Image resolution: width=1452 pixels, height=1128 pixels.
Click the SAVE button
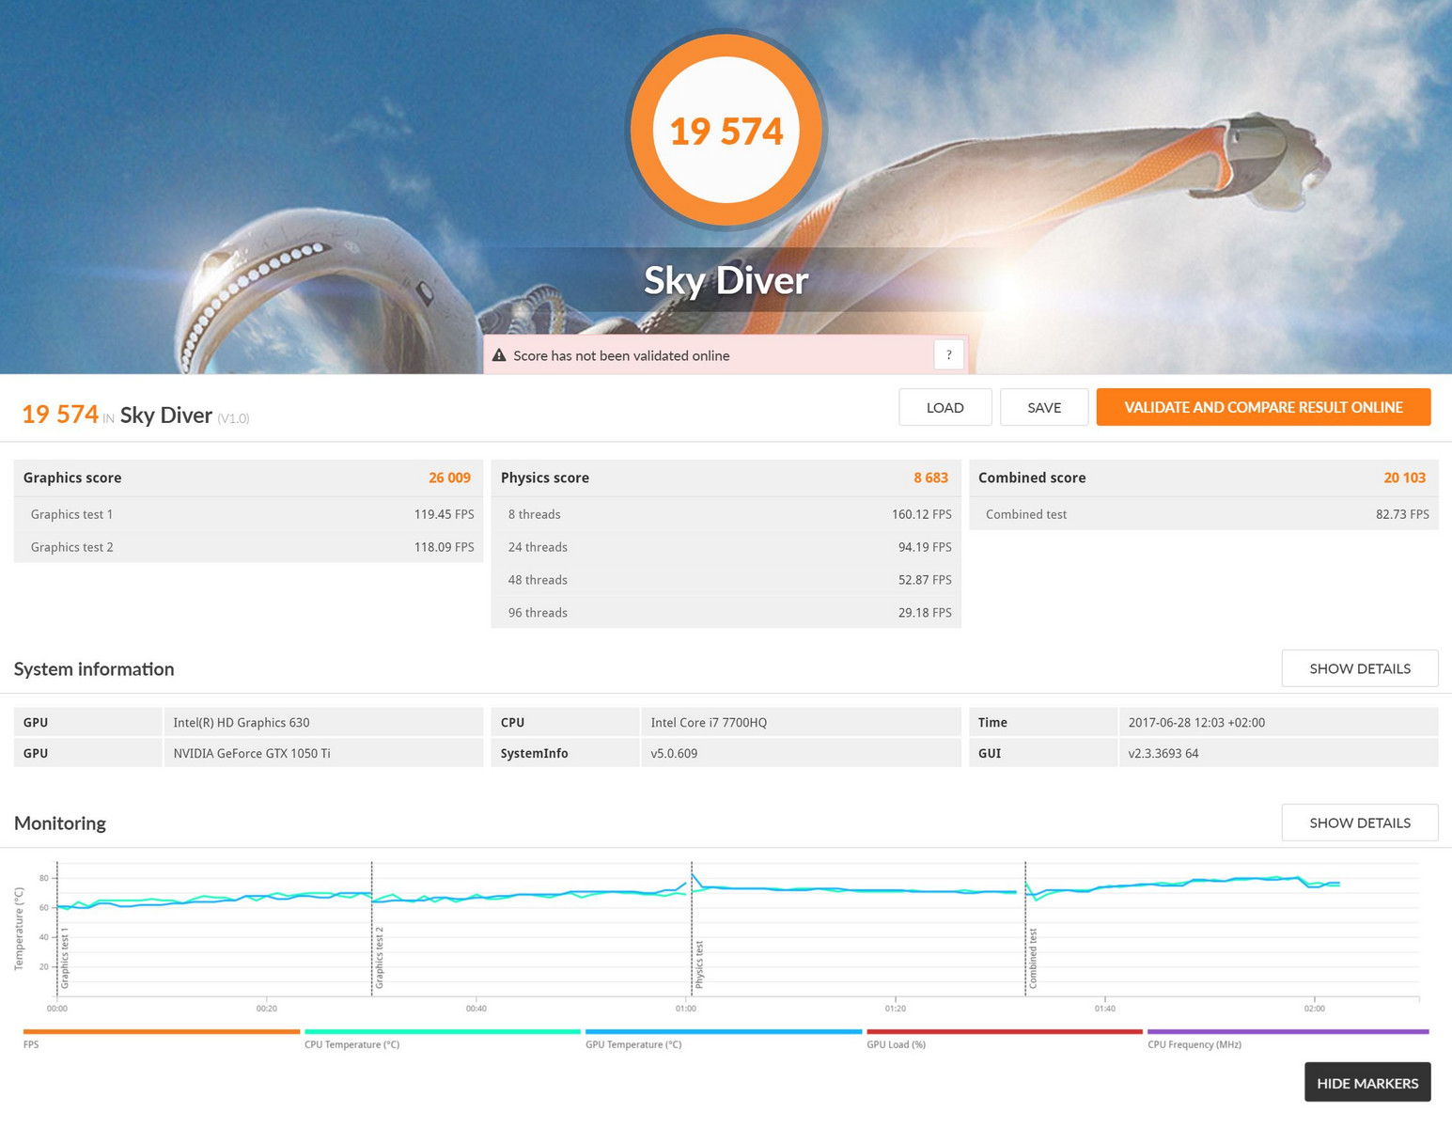coord(1044,407)
